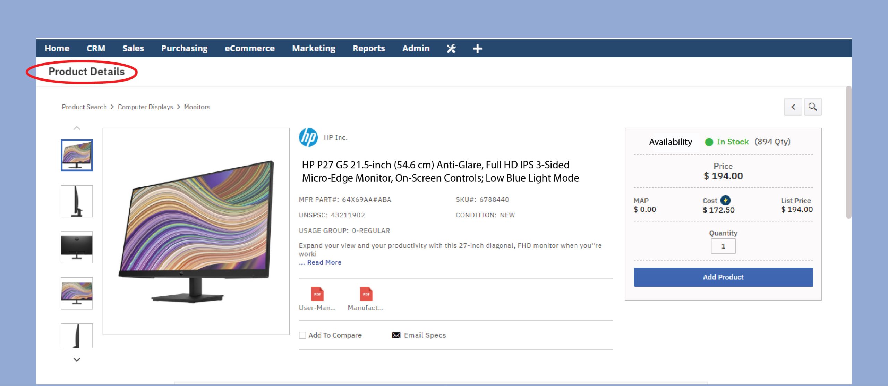Click the back arrow button near search
Image resolution: width=888 pixels, height=386 pixels.
pos(793,107)
